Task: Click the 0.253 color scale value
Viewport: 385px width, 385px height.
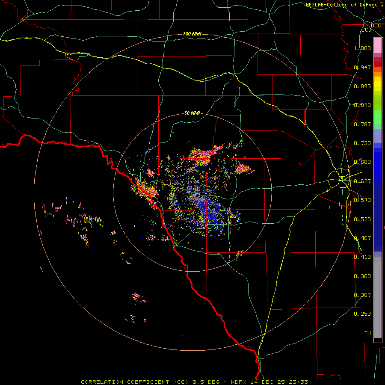Action: 362,314
